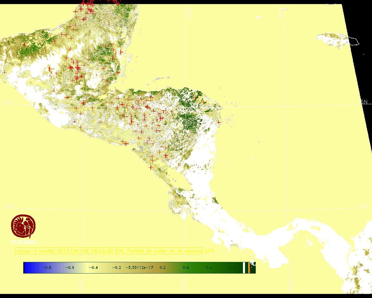This screenshot has height=298, width=372.
Task: Click the 10N latitude label on the left
Action: coord(8,206)
